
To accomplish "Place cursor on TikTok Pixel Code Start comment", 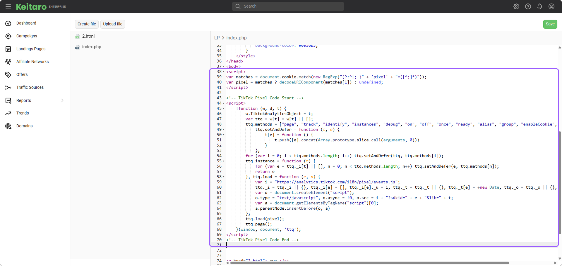I will point(265,98).
